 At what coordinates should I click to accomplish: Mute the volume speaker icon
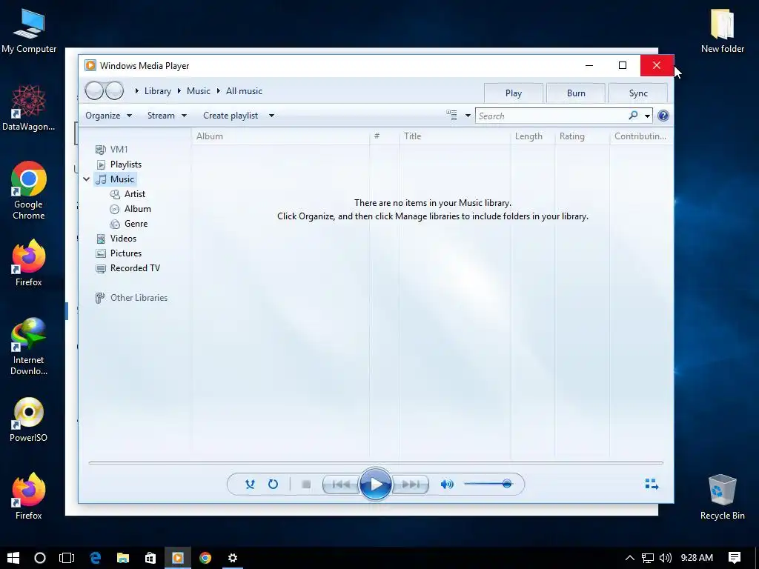click(x=447, y=485)
